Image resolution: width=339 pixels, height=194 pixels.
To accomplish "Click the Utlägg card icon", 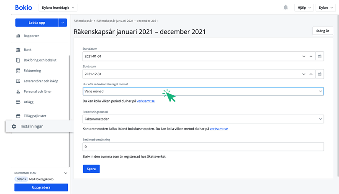I will 18,102.
